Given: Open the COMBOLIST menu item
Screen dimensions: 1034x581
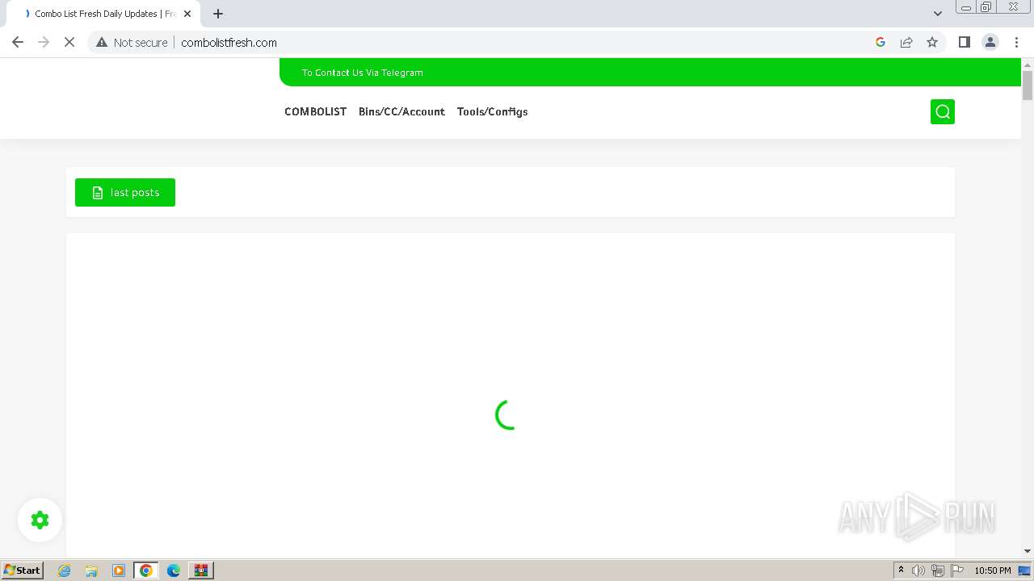Looking at the screenshot, I should (x=315, y=111).
